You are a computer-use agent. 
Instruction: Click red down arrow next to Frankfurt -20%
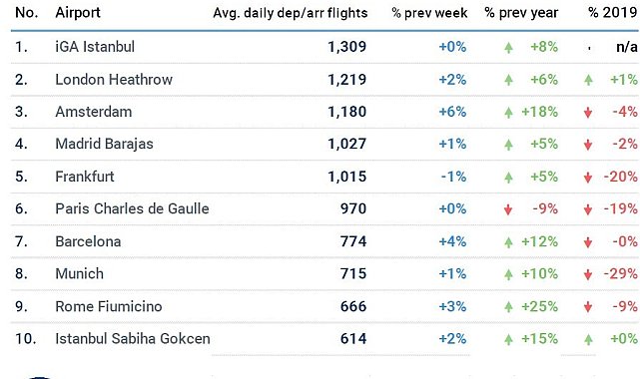pyautogui.click(x=588, y=178)
